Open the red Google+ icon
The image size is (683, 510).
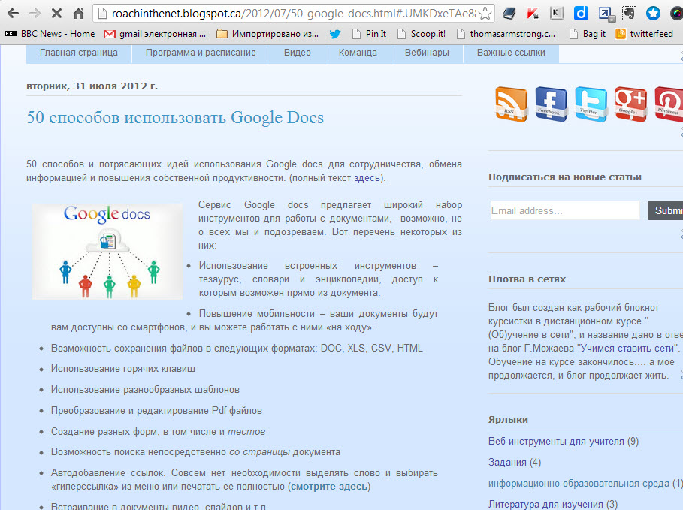[x=630, y=104]
